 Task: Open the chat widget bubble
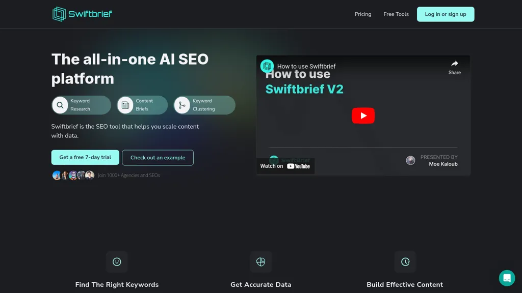click(x=507, y=278)
